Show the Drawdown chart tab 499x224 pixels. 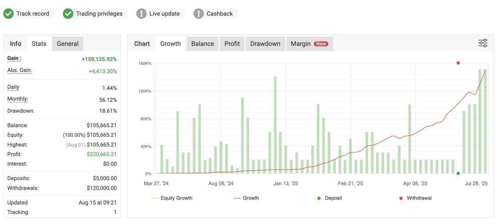click(x=265, y=44)
